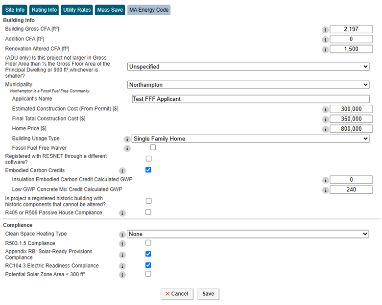The image size is (382, 305).
Task: Click 'Northampton is a Fossil Fuel Free Community' note
Action: (x=50, y=91)
